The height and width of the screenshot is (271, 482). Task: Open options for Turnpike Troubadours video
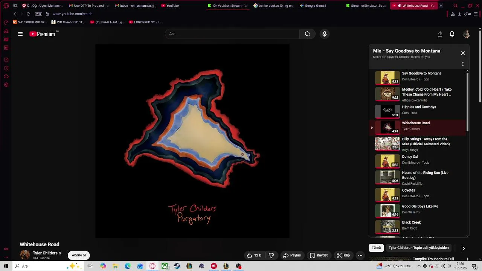[467, 259]
